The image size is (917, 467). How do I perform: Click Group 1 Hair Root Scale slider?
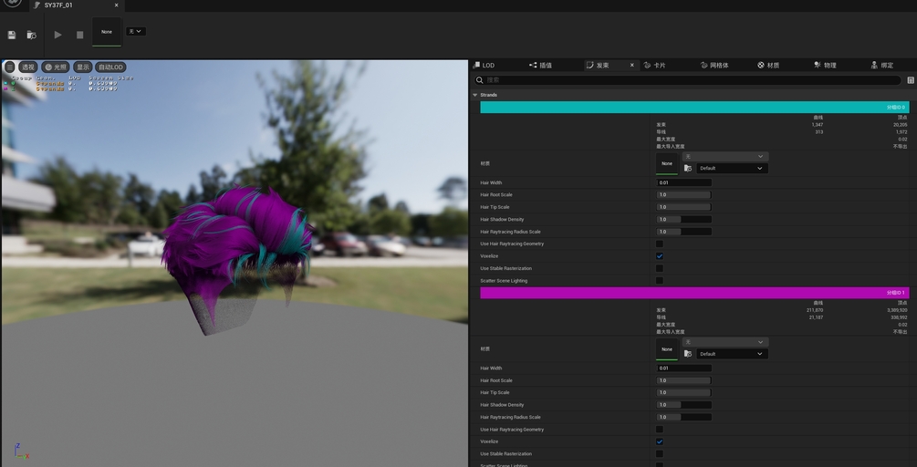pos(683,380)
